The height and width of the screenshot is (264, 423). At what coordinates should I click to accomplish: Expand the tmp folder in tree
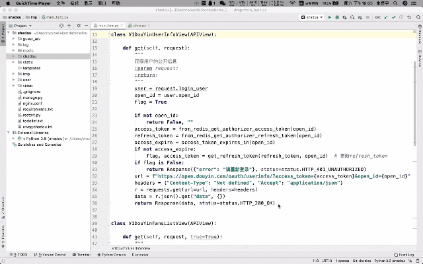[x=13, y=74]
